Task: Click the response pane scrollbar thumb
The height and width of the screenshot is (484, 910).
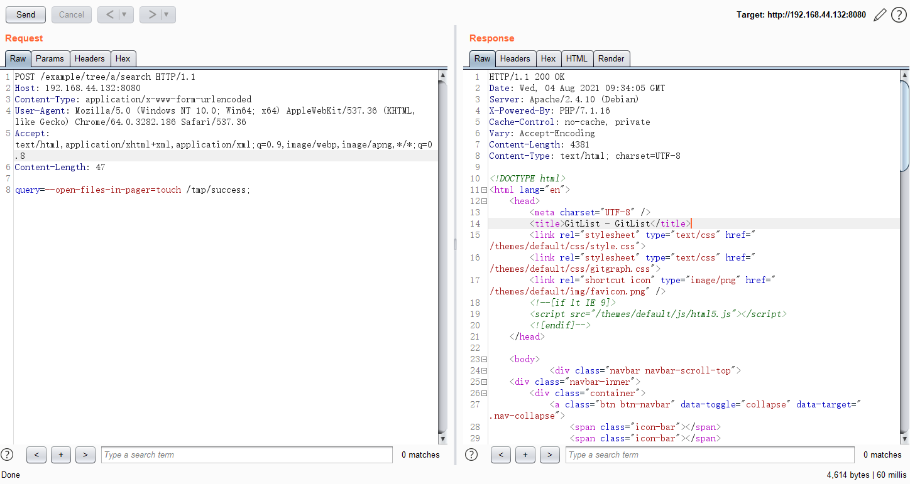Action: click(x=905, y=126)
